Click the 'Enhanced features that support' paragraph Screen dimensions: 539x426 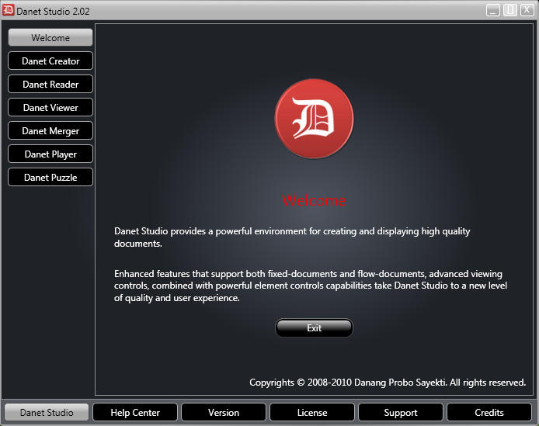click(311, 286)
